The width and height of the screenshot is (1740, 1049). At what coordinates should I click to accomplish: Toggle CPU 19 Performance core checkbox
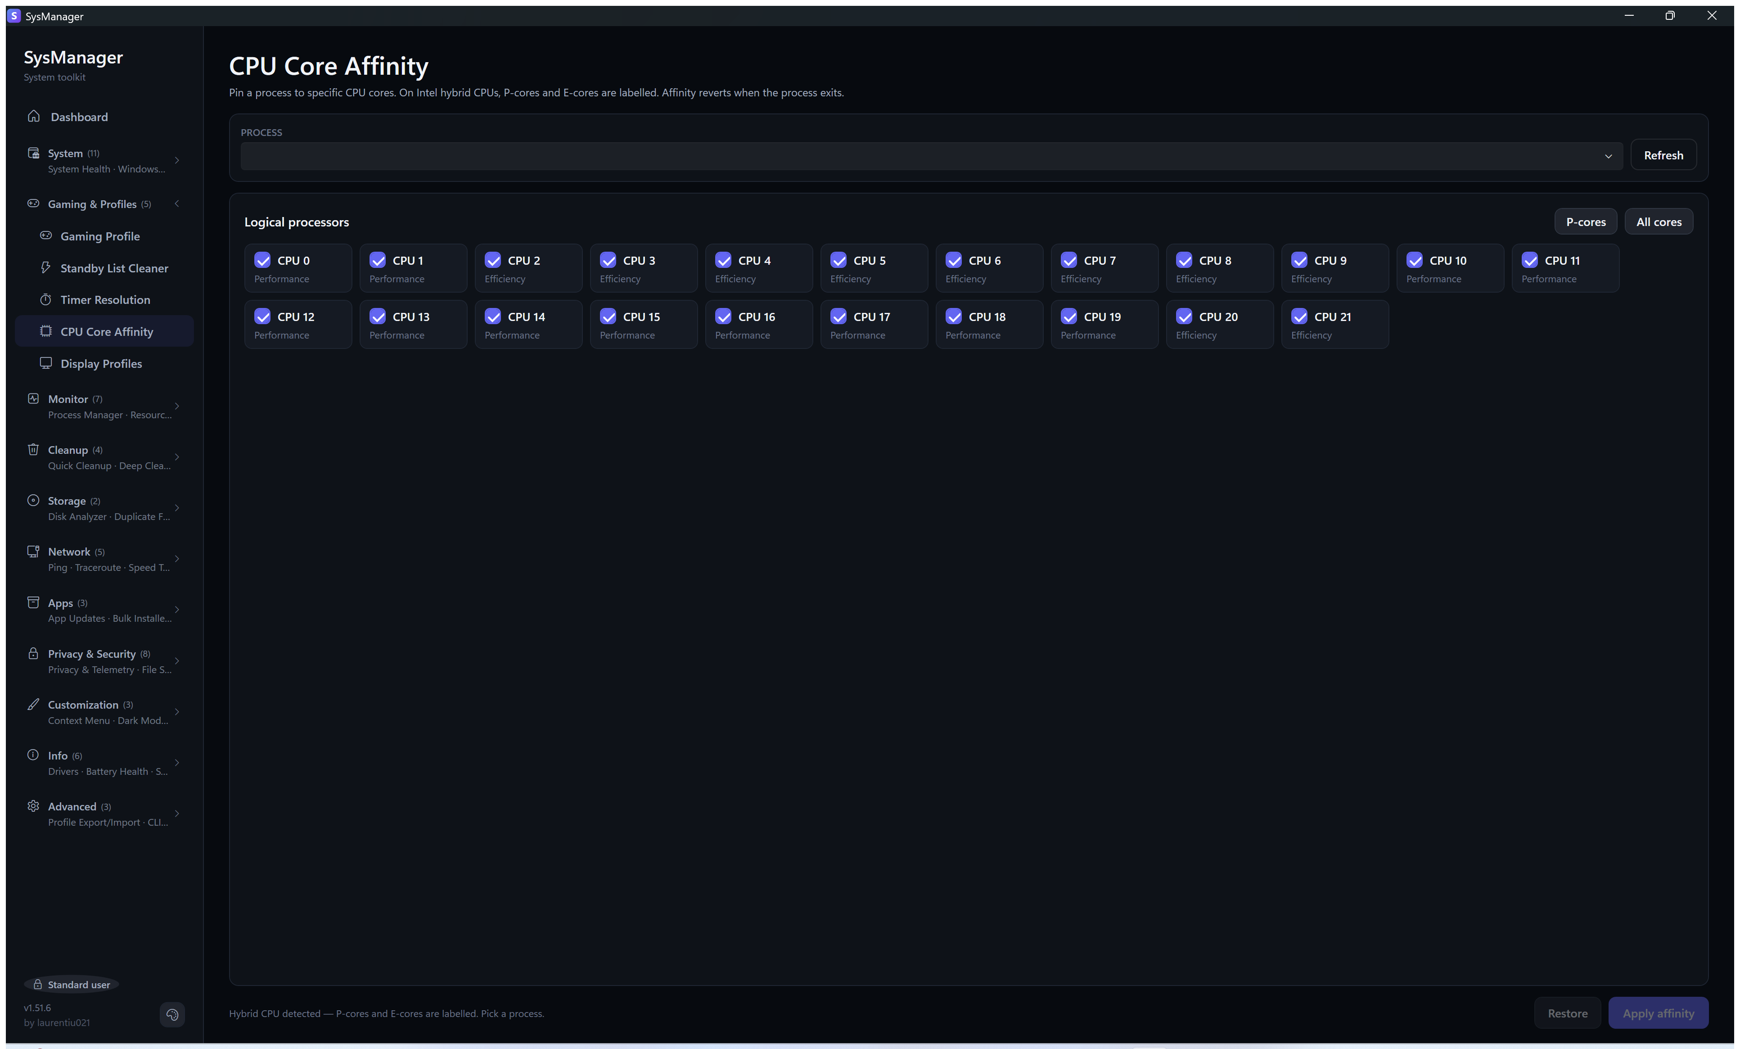[x=1069, y=317]
